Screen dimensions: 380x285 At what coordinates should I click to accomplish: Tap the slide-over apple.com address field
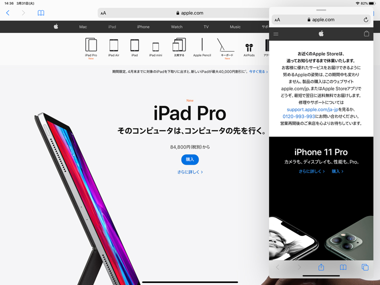pyautogui.click(x=321, y=19)
